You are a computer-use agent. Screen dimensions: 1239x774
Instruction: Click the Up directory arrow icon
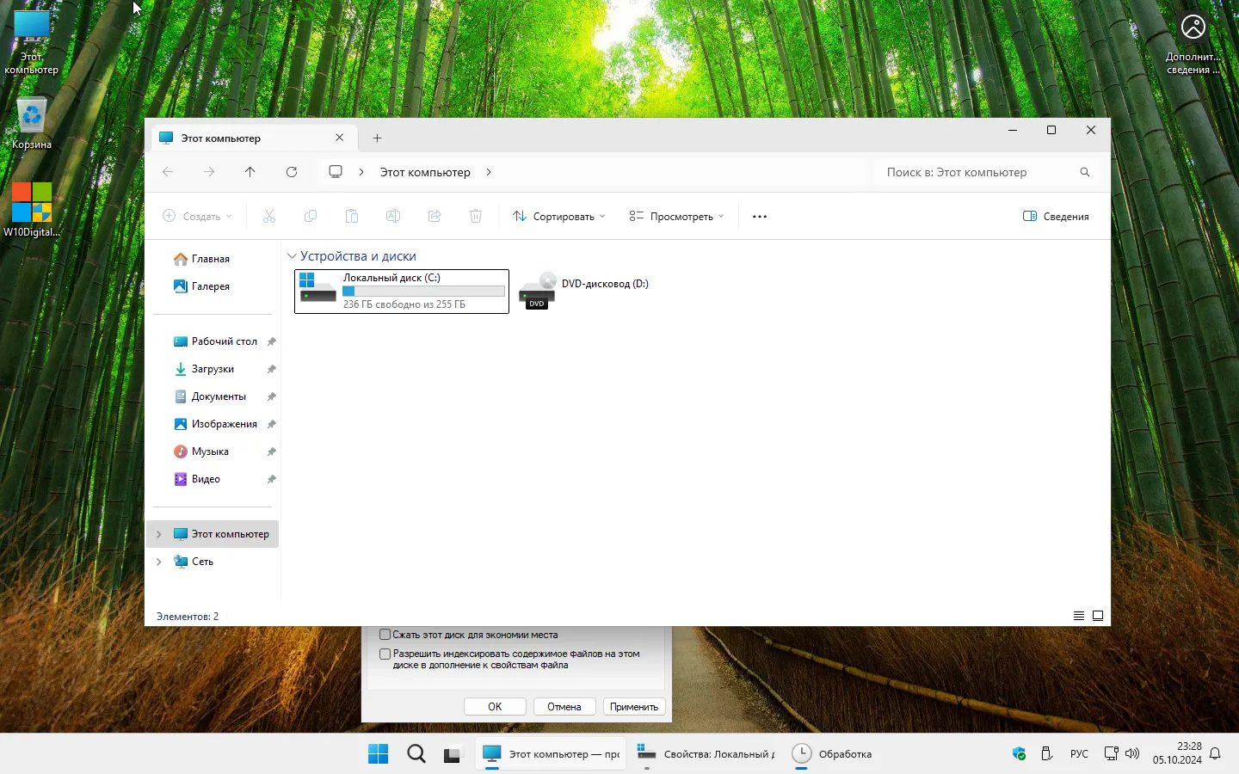coord(250,172)
